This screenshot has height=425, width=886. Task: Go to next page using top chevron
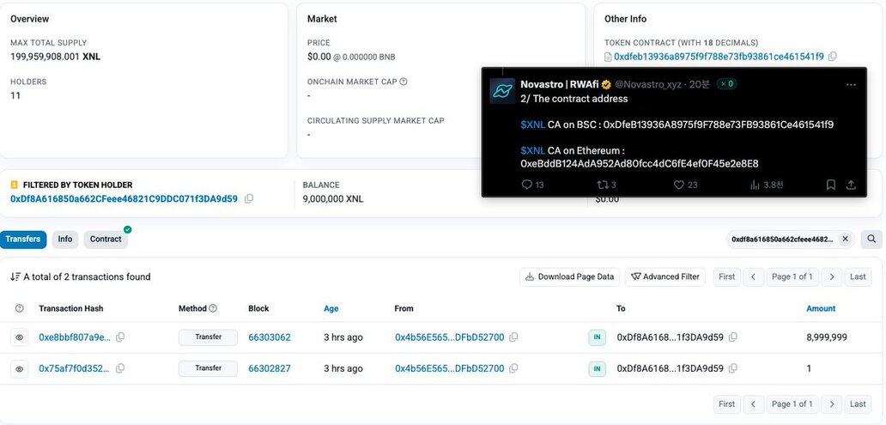831,276
